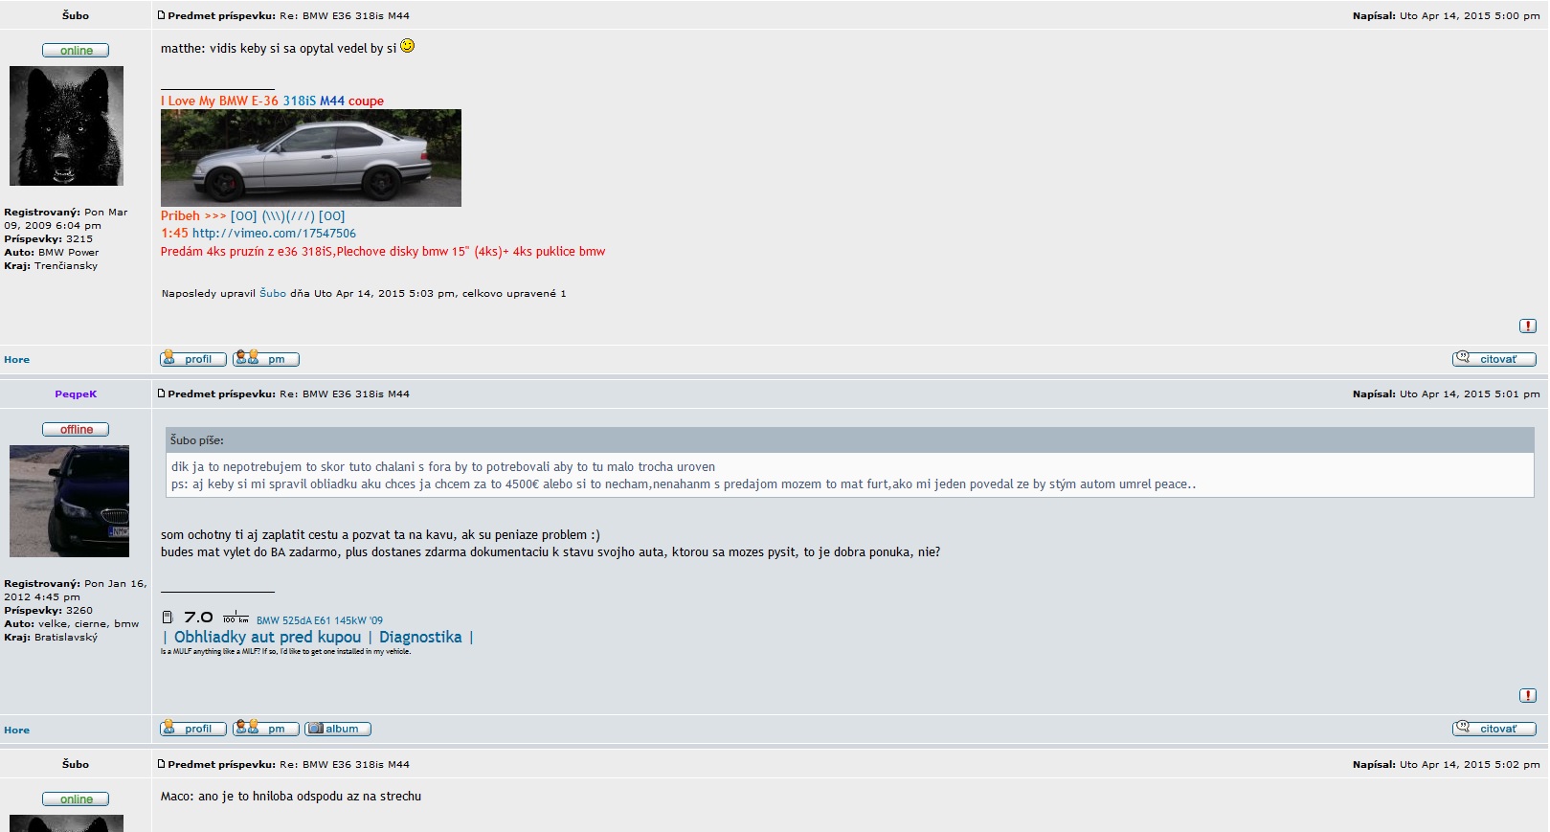Open Diagnostika link in signature
This screenshot has width=1550, height=832.
point(420,637)
